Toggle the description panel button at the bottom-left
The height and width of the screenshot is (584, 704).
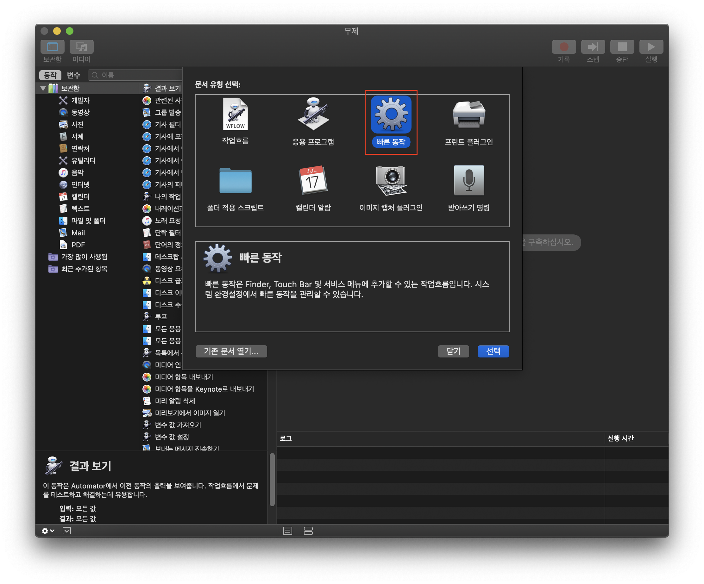tap(67, 531)
